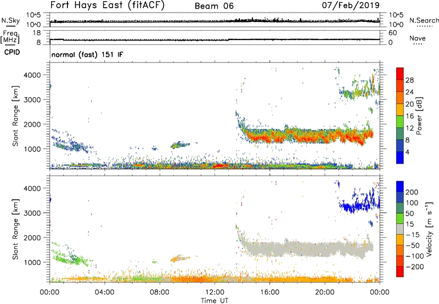The width and height of the screenshot is (439, 304).
Task: Click the 'Nave' legend label
Action: [417, 38]
